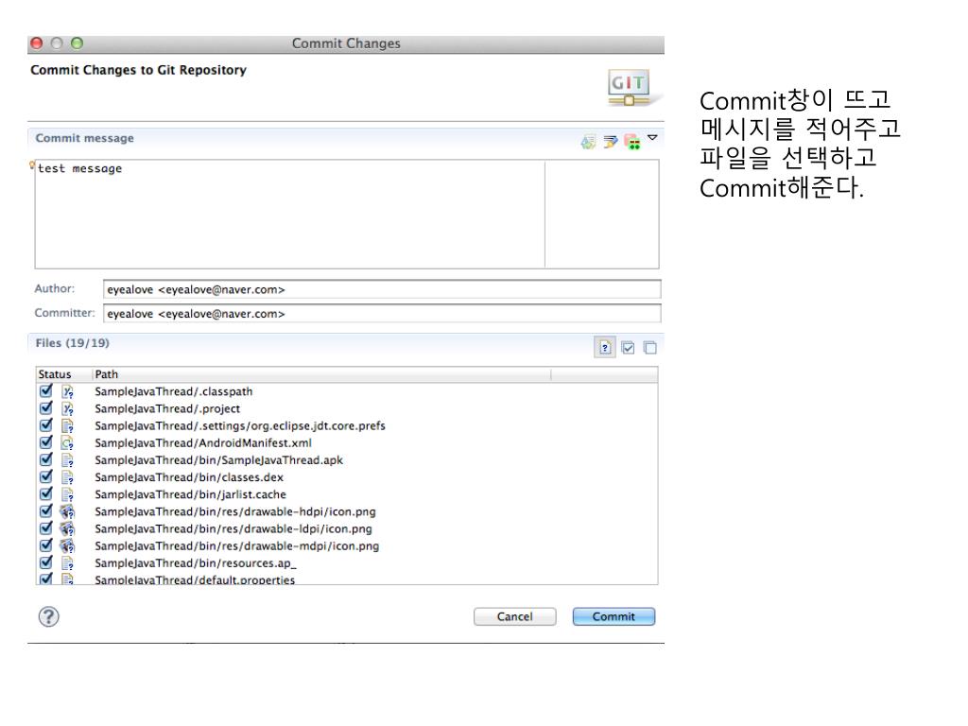Uncheck the .project file checkbox
The image size is (968, 726).
46,408
